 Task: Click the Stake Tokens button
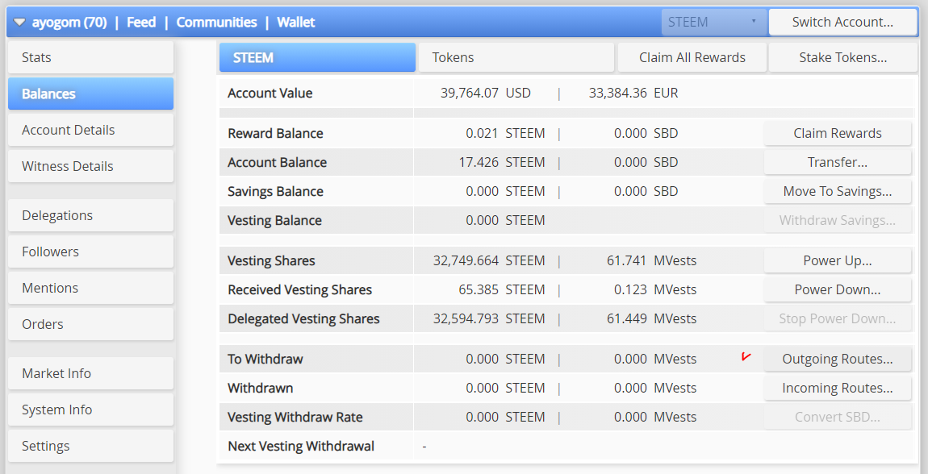(842, 57)
